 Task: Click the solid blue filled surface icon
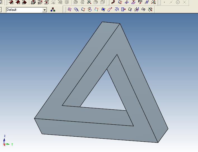pyautogui.click(x=103, y=9)
